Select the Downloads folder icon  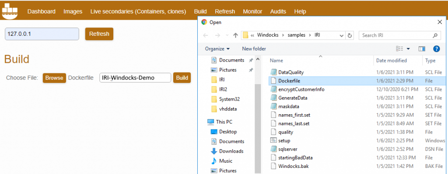point(213,151)
